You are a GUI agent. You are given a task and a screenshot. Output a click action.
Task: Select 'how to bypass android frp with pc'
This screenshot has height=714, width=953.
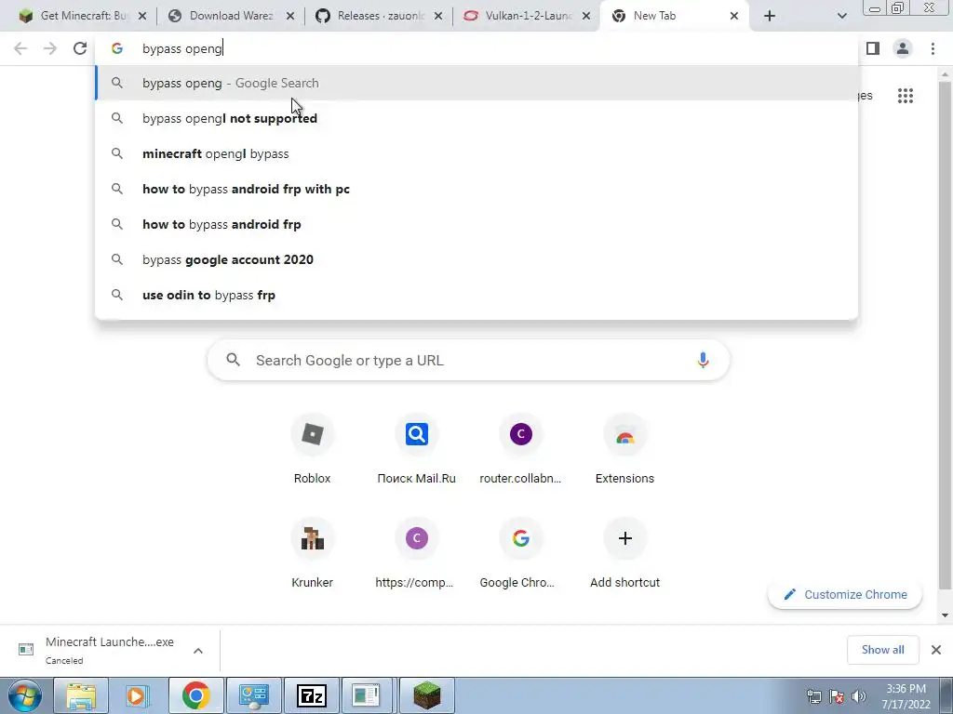pos(477,189)
